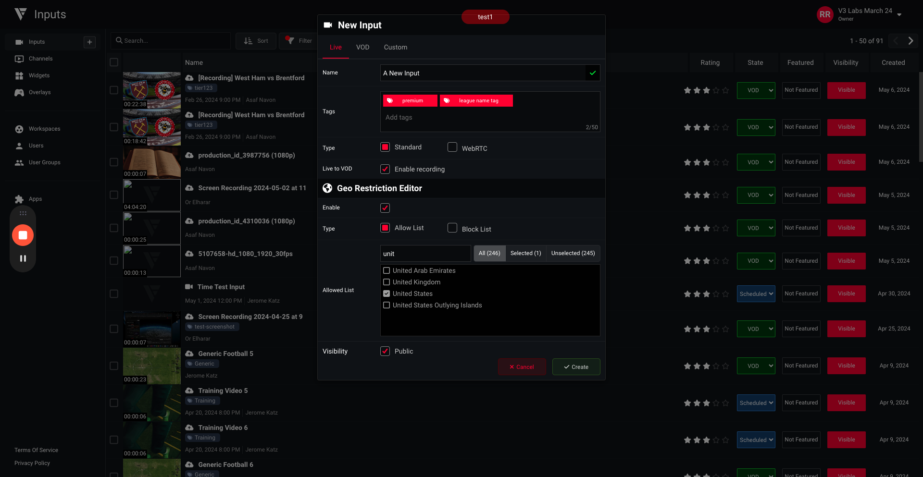Check United States Outlying Islands
923x477 pixels.
coord(387,305)
